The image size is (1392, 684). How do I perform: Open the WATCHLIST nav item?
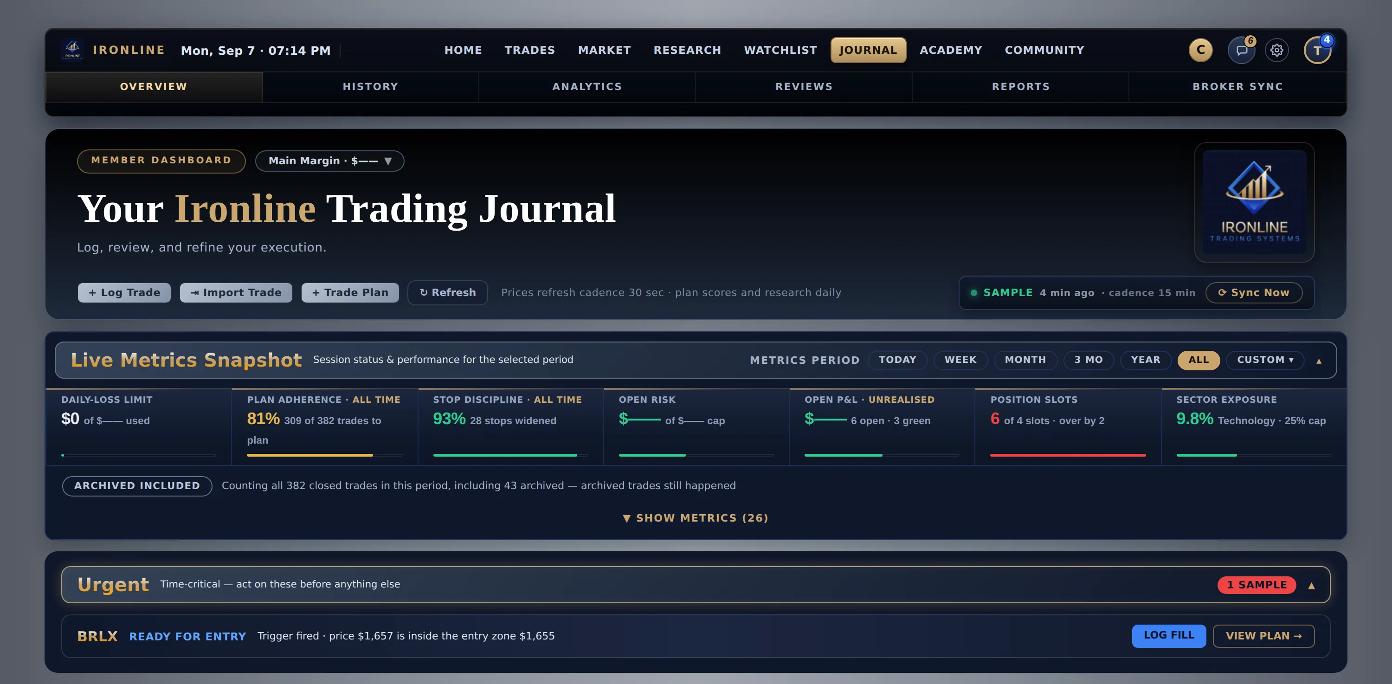(x=780, y=50)
